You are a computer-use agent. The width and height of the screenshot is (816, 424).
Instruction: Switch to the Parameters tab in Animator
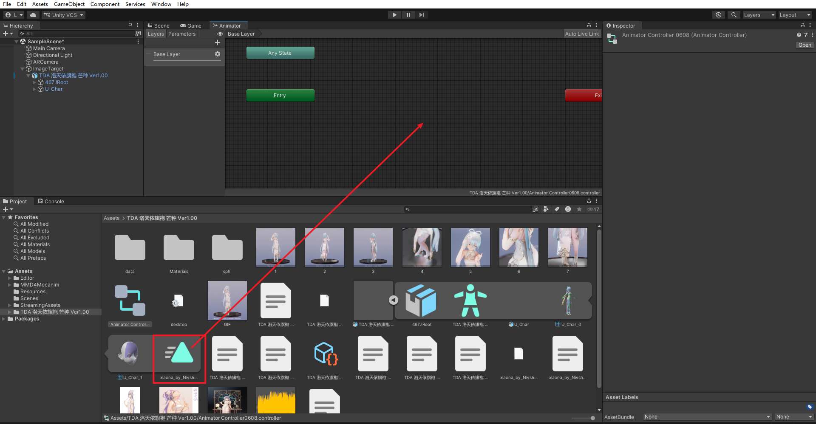182,34
